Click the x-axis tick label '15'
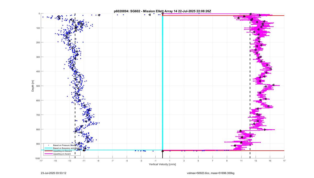This screenshot has height=178, width=314. pos(270,161)
